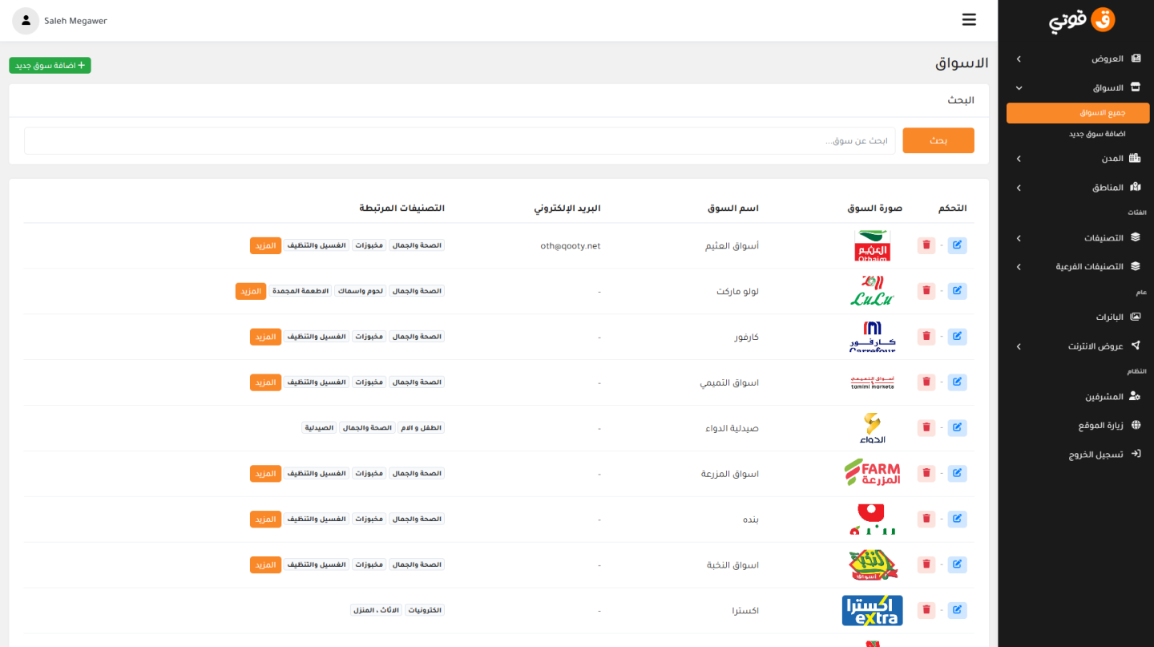This screenshot has height=647, width=1154.
Task: Click the قوتي logo in sidebar
Action: (x=1082, y=21)
